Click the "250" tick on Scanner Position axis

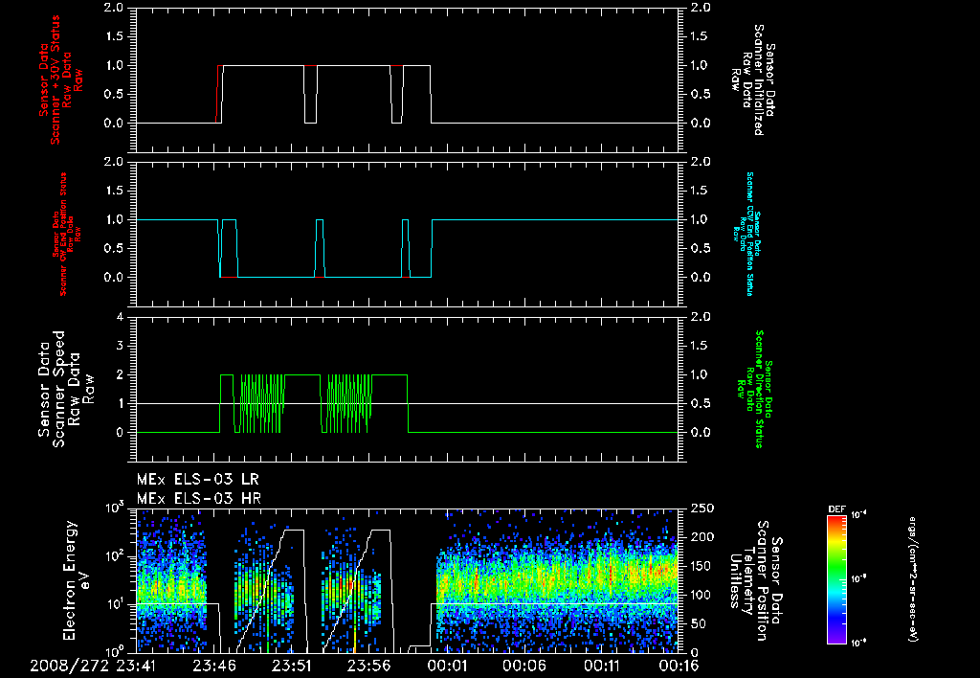click(701, 508)
